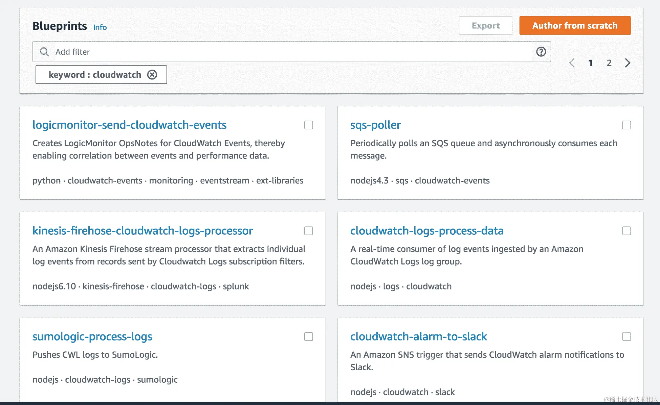Screen dimensions: 660x405
Task: Open the cloudwatch-alarm-to-slack blueprint link
Action: pyautogui.click(x=419, y=336)
